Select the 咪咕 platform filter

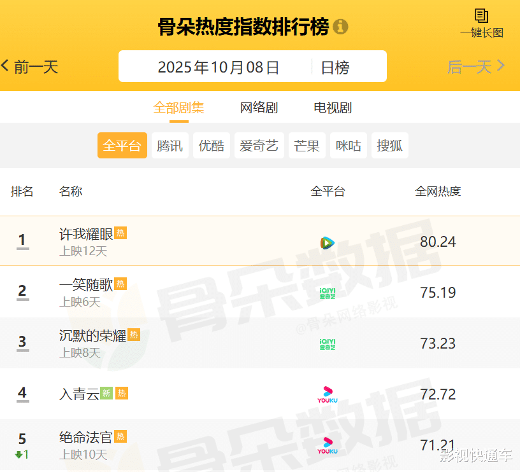click(348, 145)
